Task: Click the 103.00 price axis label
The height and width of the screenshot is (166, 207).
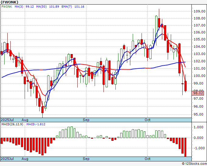Action: [x=199, y=54]
